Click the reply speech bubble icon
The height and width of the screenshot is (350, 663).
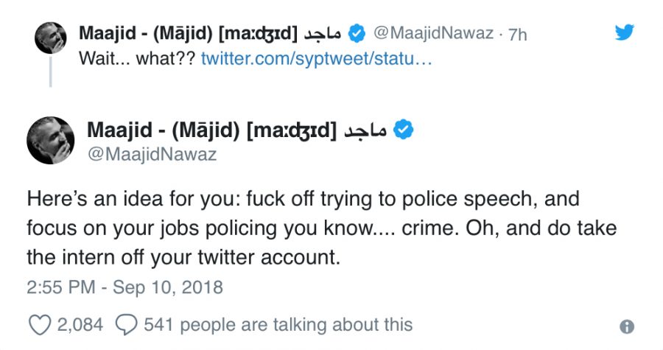point(127,324)
